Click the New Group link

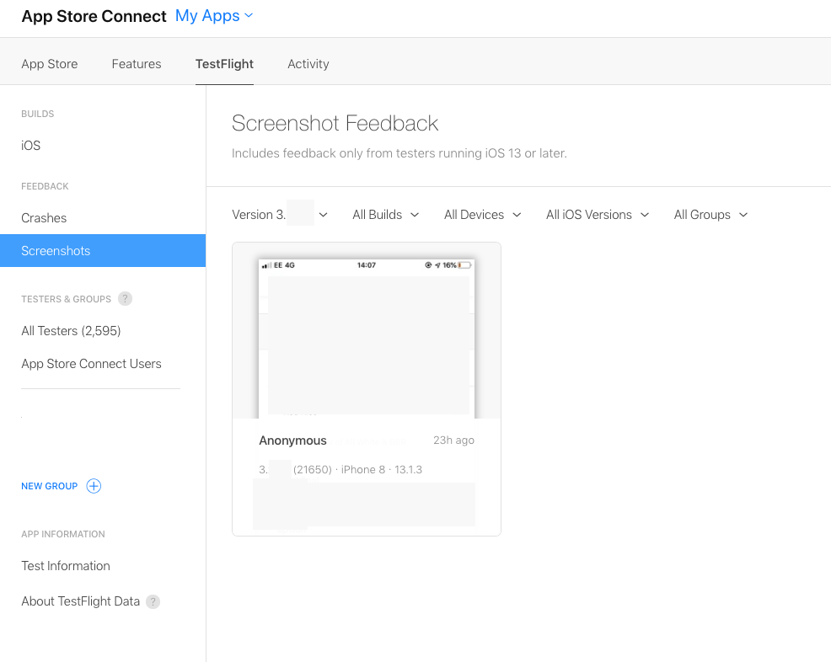[49, 486]
